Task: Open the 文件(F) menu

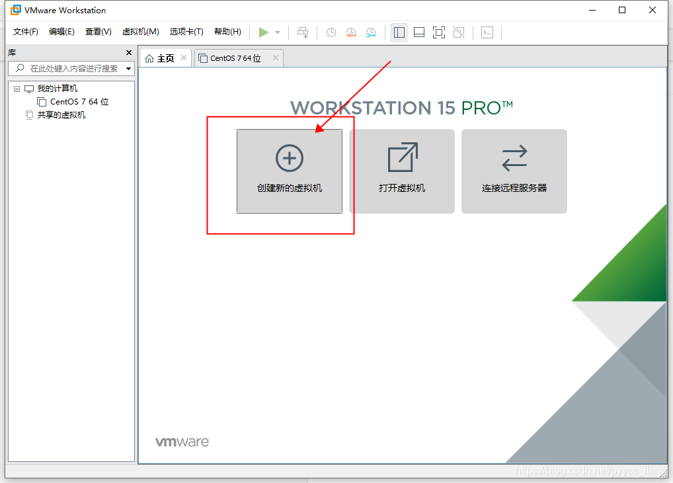Action: 25,31
